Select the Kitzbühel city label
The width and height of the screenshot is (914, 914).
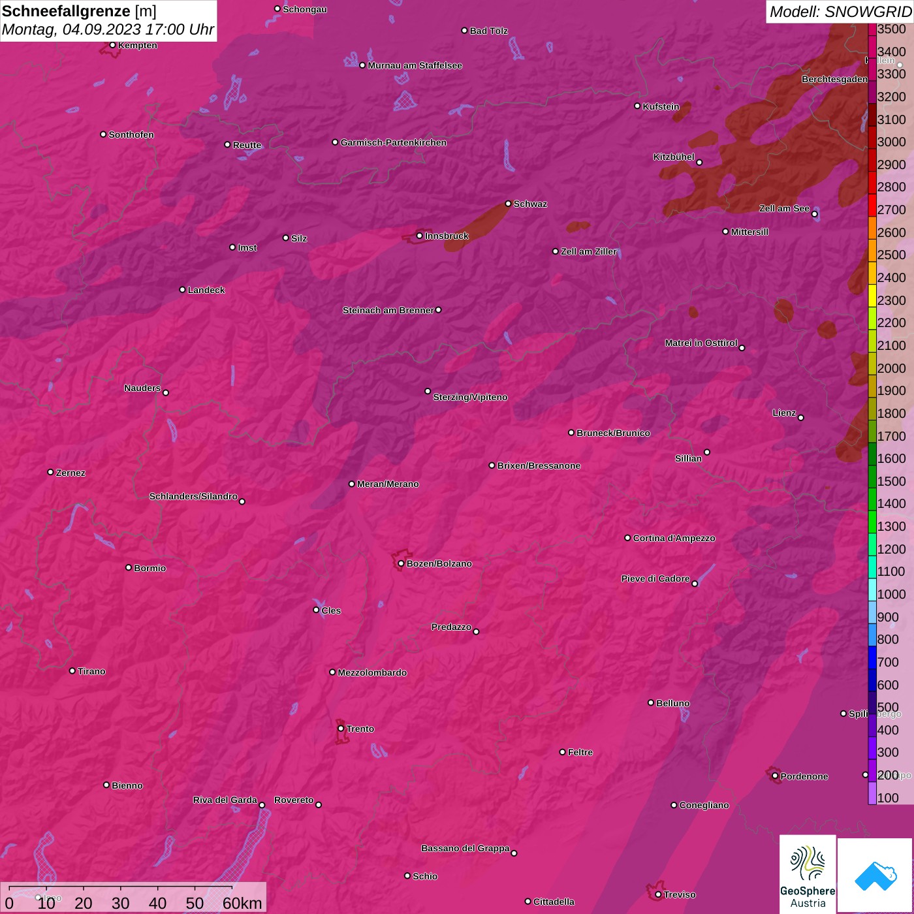point(674,157)
